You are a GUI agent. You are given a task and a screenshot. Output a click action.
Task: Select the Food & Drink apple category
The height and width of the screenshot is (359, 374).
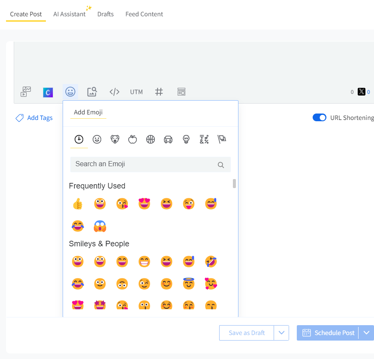[133, 139]
